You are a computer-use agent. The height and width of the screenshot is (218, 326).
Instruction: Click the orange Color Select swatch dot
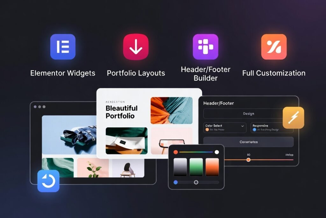pos(207,130)
